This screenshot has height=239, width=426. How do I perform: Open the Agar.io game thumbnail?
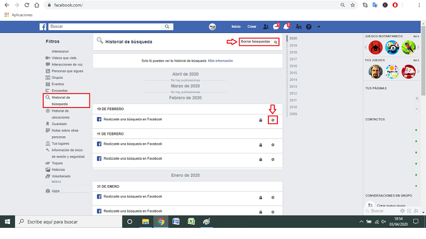(x=392, y=72)
